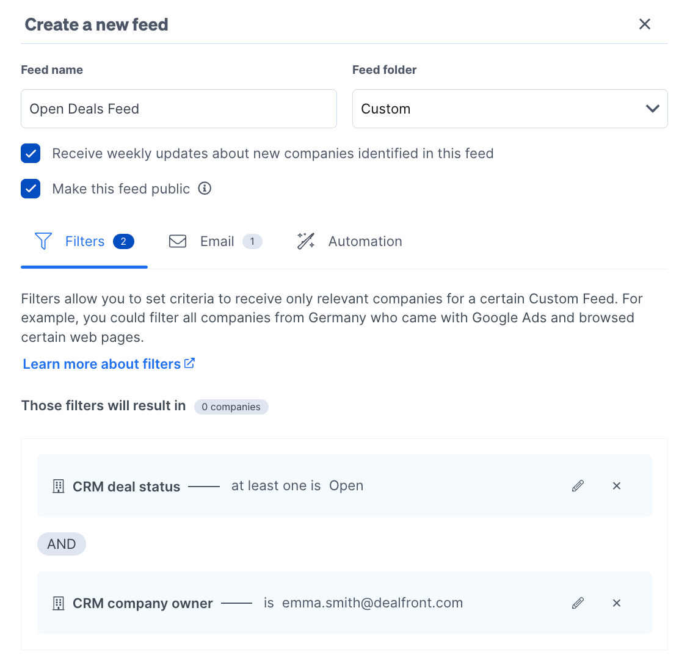Click the AND connector between filters
Image resolution: width=679 pixels, height=663 pixels.
tap(61, 543)
